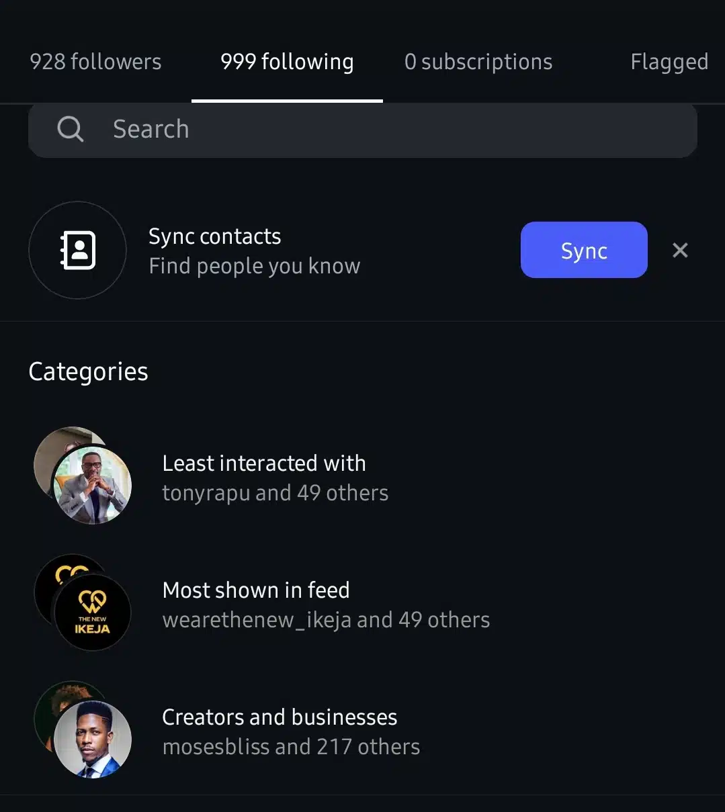Open Least interacted with category

(363, 477)
